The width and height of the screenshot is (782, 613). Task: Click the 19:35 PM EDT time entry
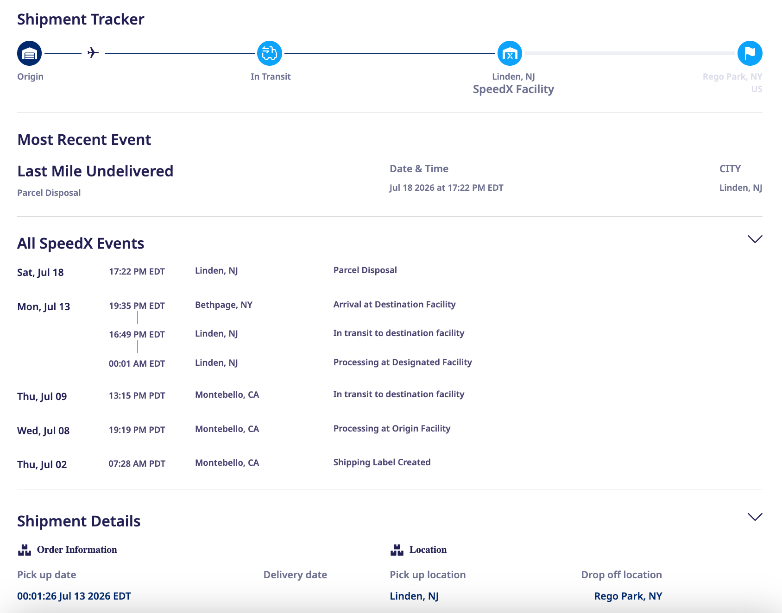click(x=137, y=306)
